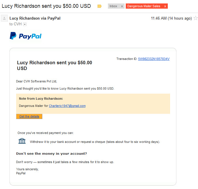Open the Inbox label
This screenshot has height=189, width=198.
click(x=113, y=6)
